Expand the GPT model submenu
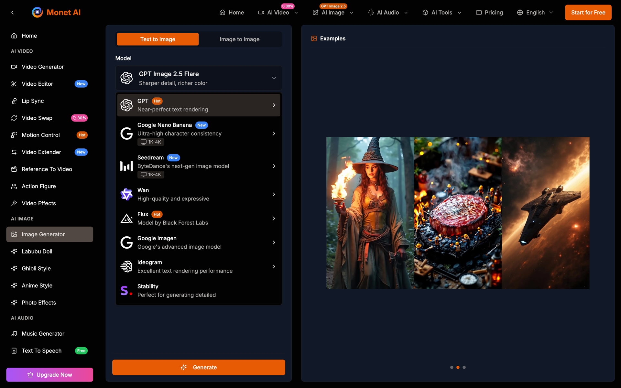The image size is (621, 388). tap(199, 105)
